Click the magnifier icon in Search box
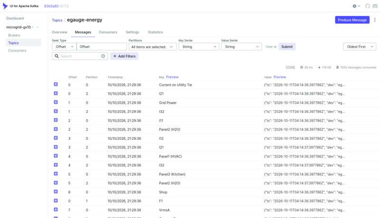This screenshot has width=383, height=218. click(57, 56)
